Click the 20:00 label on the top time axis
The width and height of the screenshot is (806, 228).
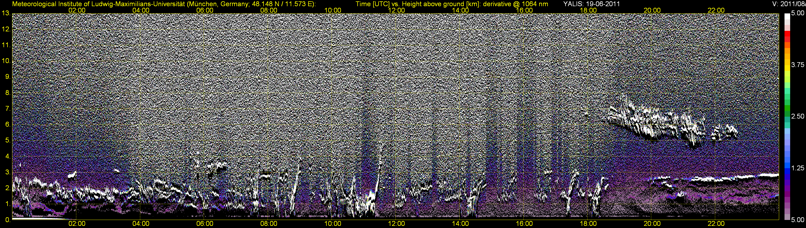click(652, 10)
